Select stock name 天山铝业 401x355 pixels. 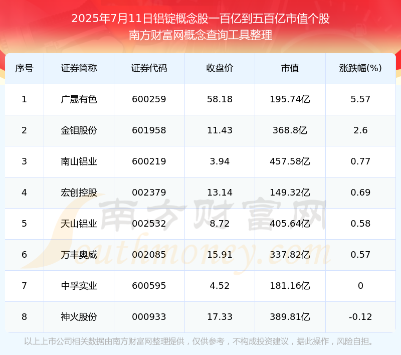pos(79,224)
